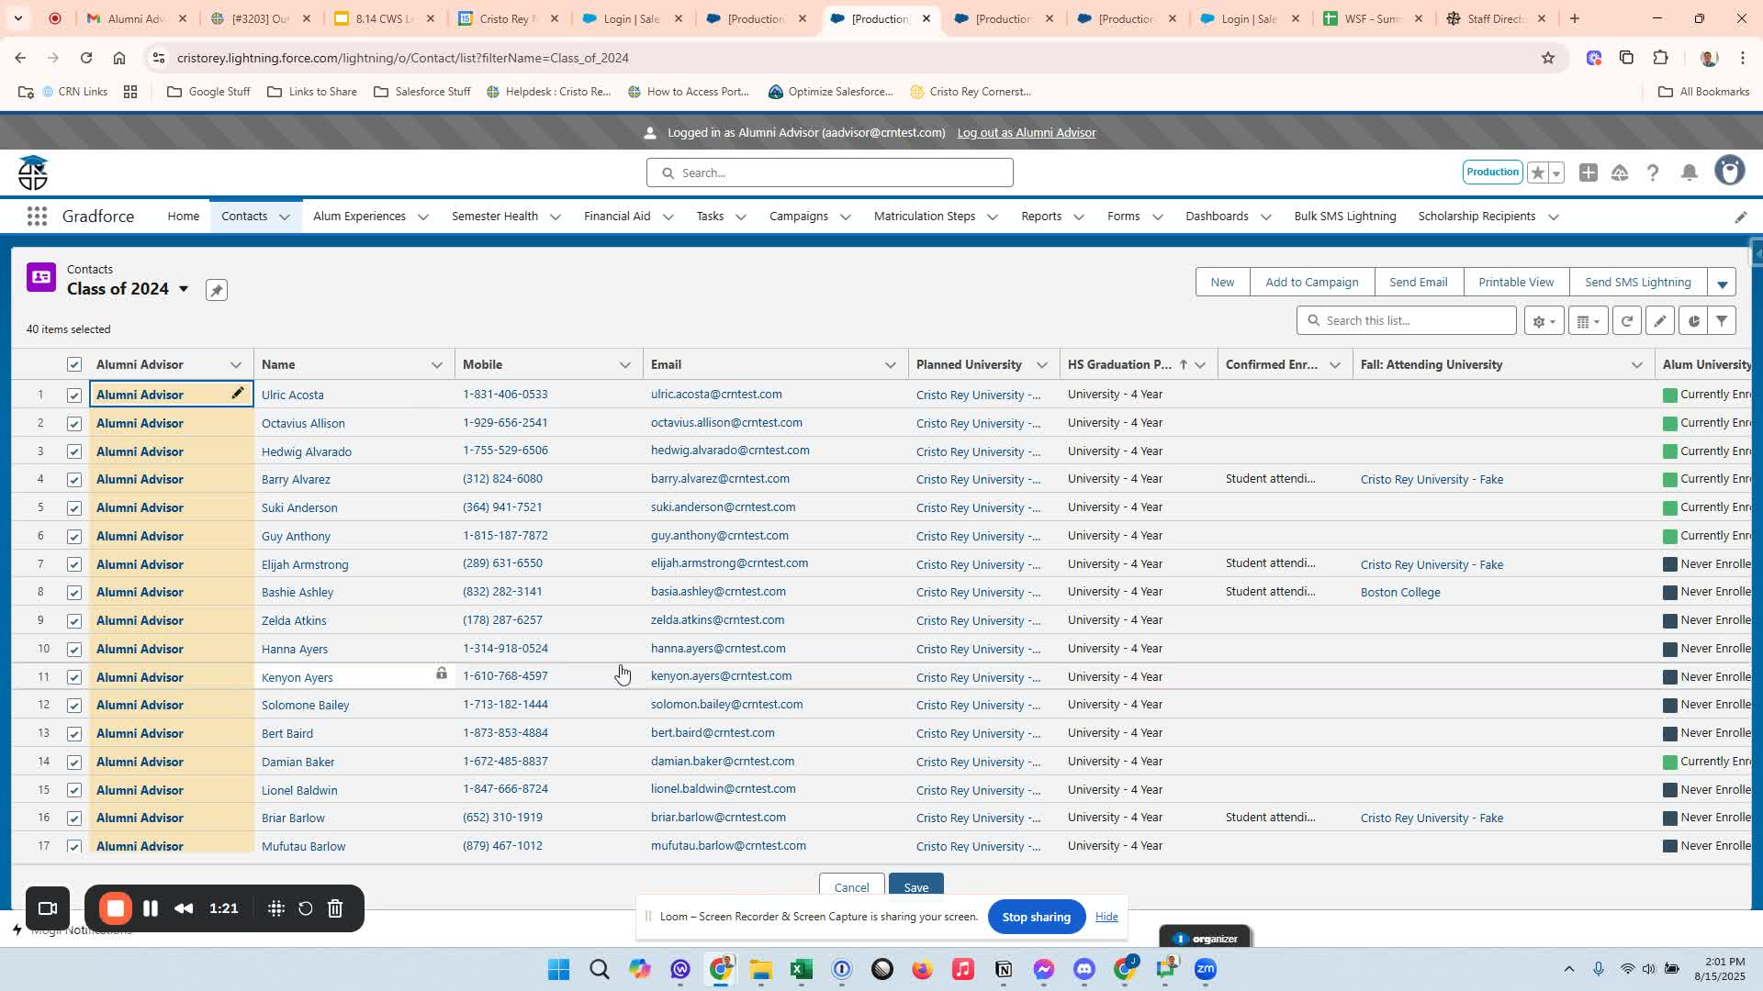Click the lock icon on Kenyon Ayers row
This screenshot has width=1763, height=991.
442,674
